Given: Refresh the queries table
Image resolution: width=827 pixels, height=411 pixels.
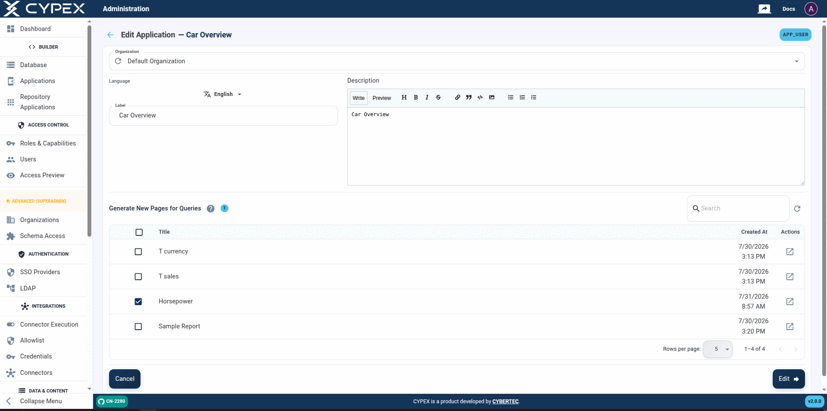Looking at the screenshot, I should pos(797,208).
